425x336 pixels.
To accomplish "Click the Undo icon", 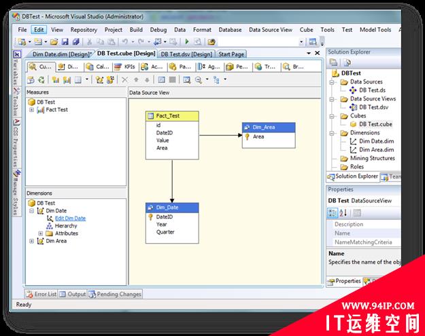I will 125,41.
